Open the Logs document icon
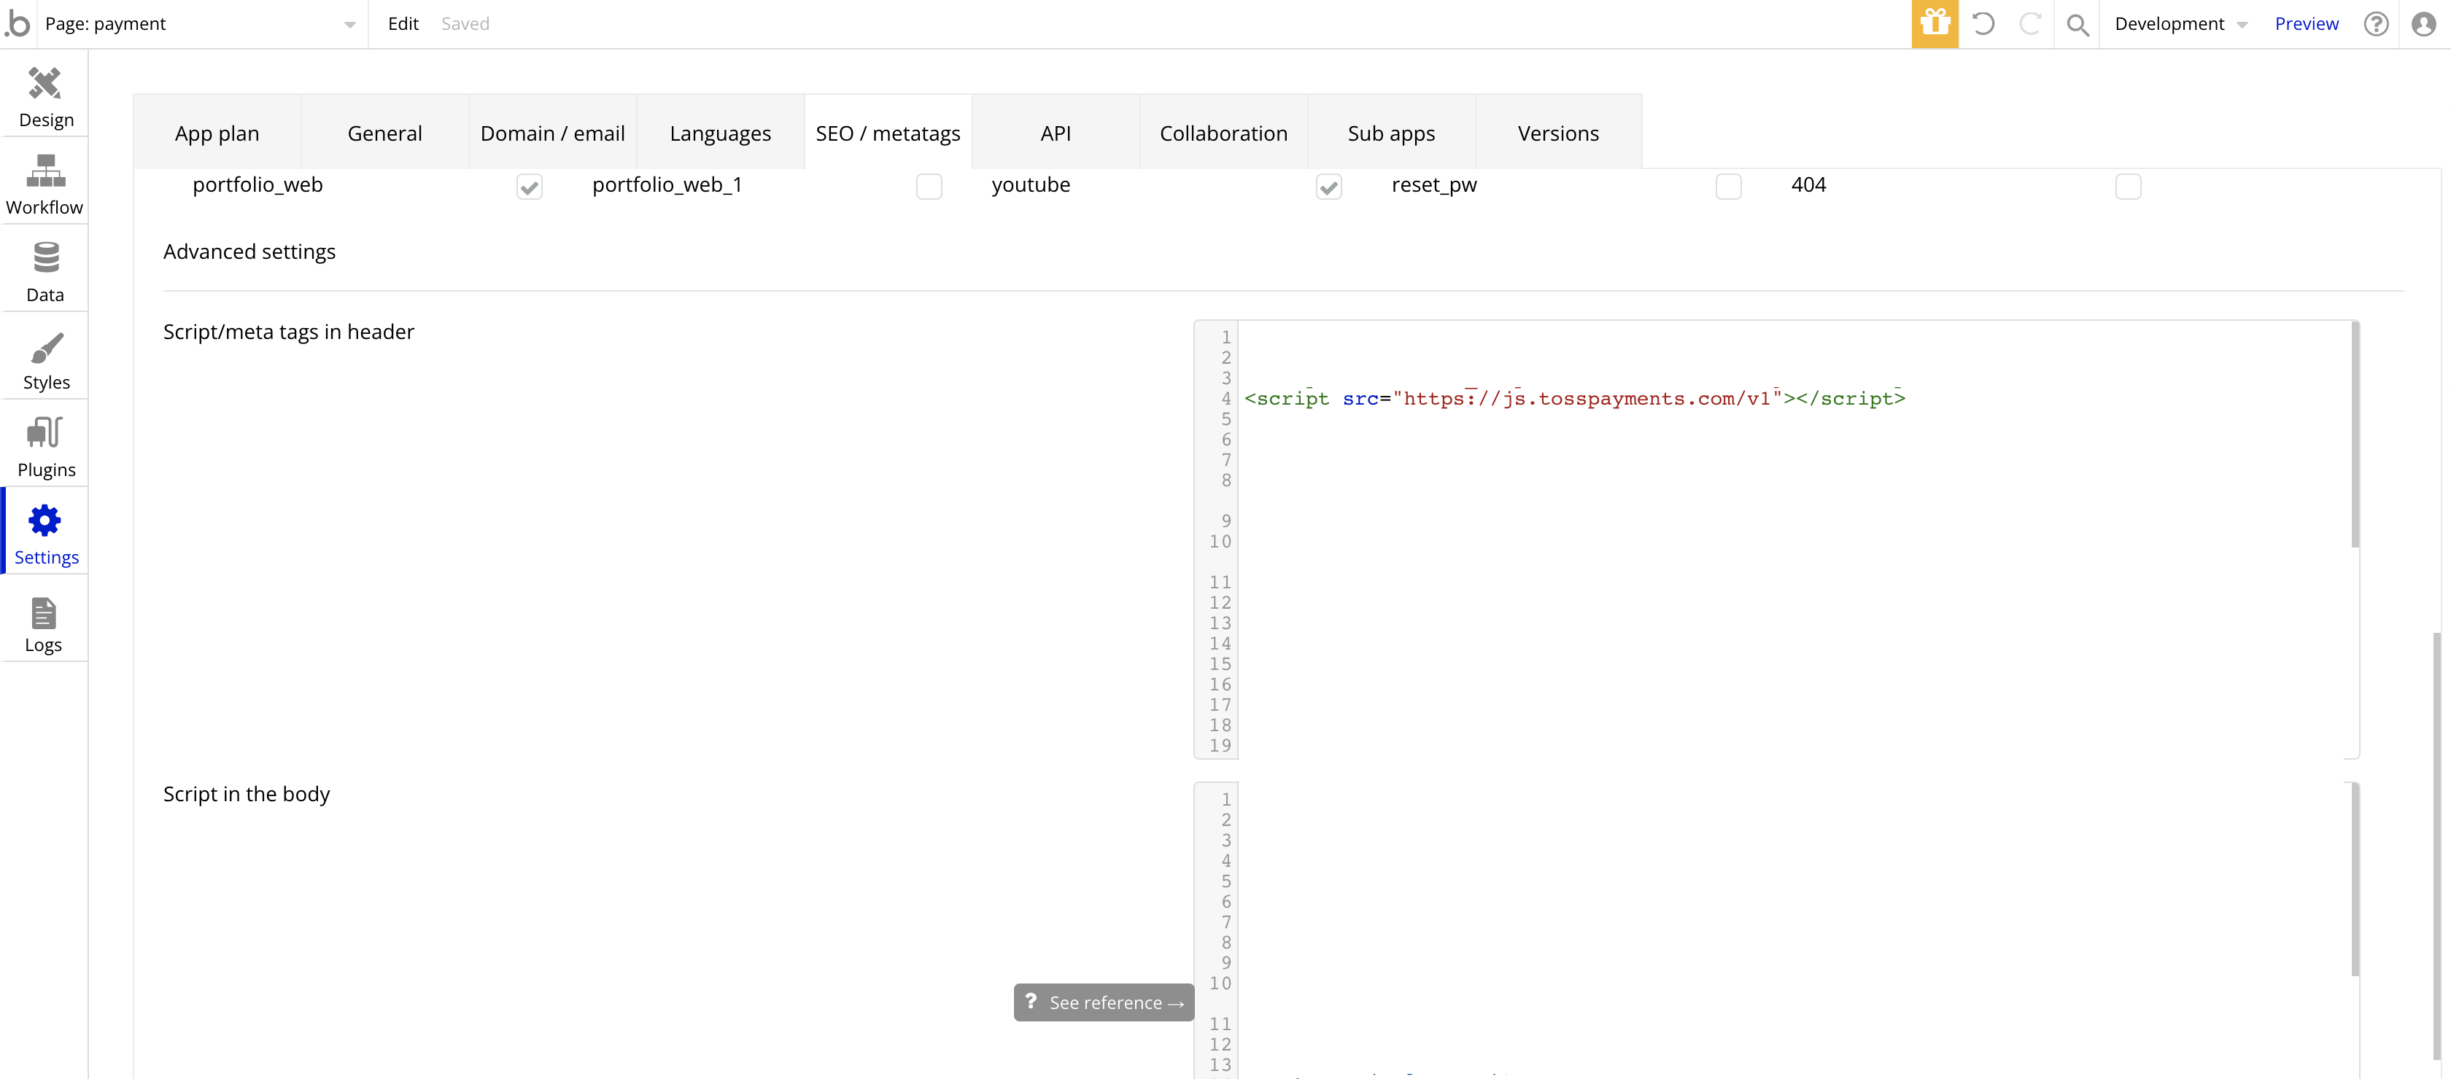The width and height of the screenshot is (2451, 1079). 44,613
